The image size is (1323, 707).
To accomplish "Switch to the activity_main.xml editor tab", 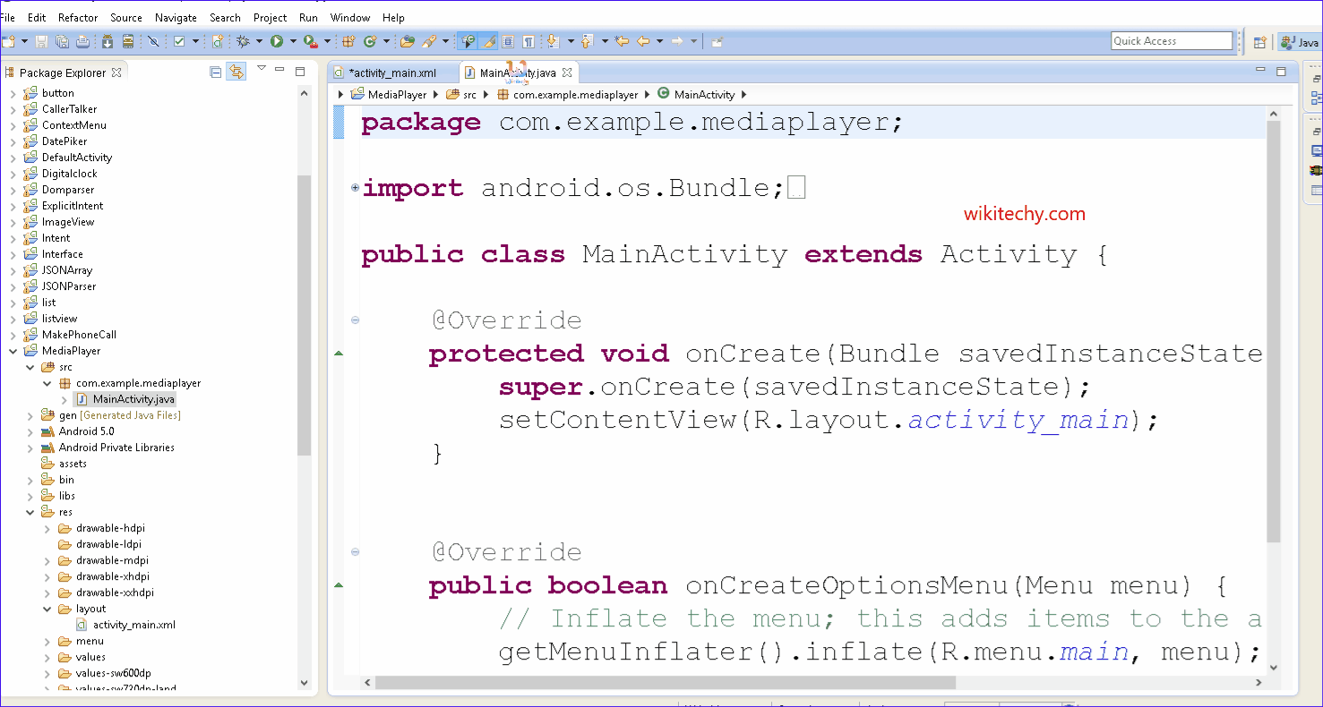I will point(391,72).
